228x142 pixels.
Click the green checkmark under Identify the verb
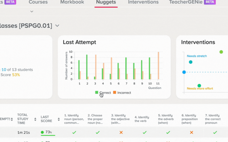145,132
